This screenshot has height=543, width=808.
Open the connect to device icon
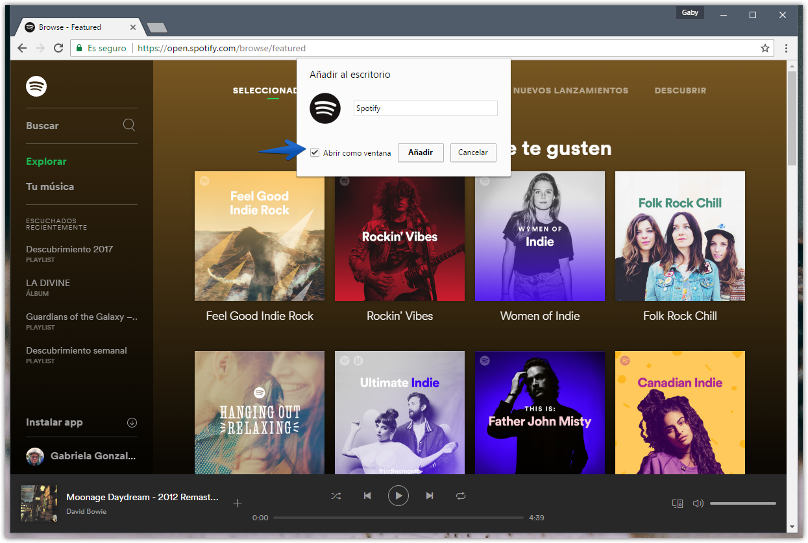[678, 503]
